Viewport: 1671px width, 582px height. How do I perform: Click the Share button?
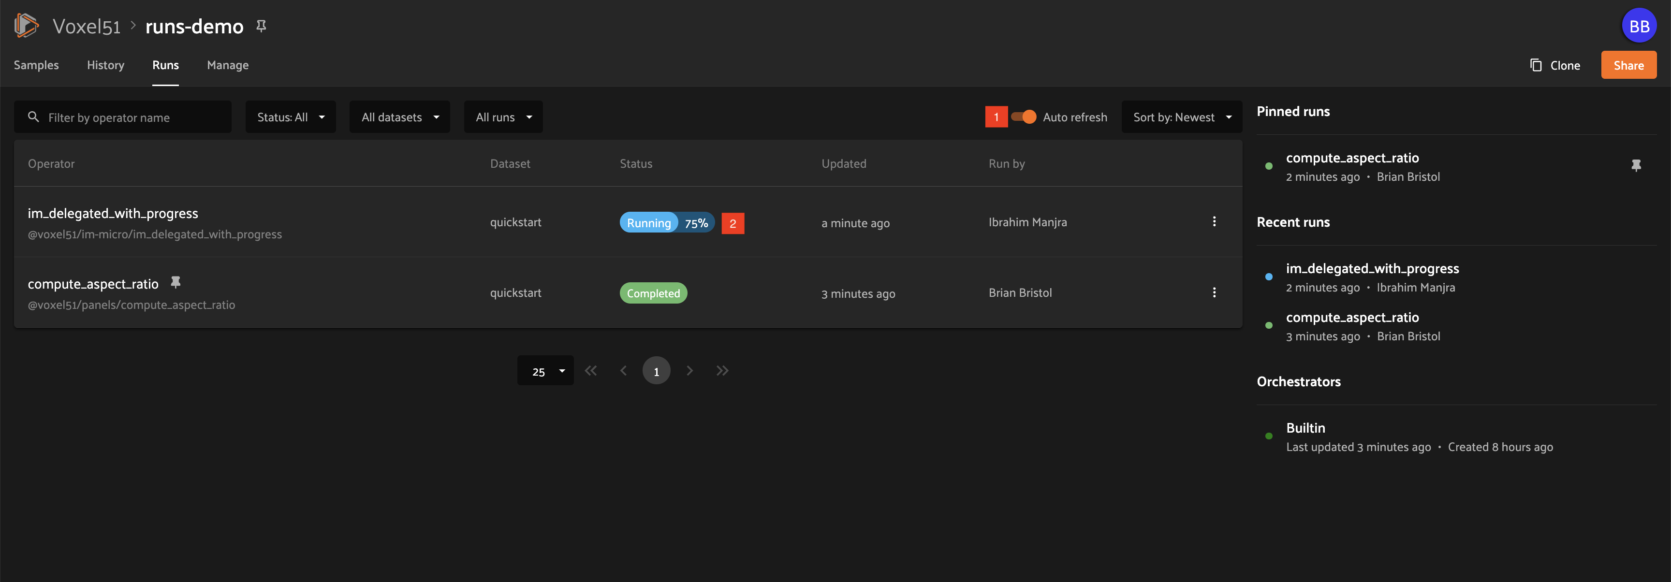1628,65
